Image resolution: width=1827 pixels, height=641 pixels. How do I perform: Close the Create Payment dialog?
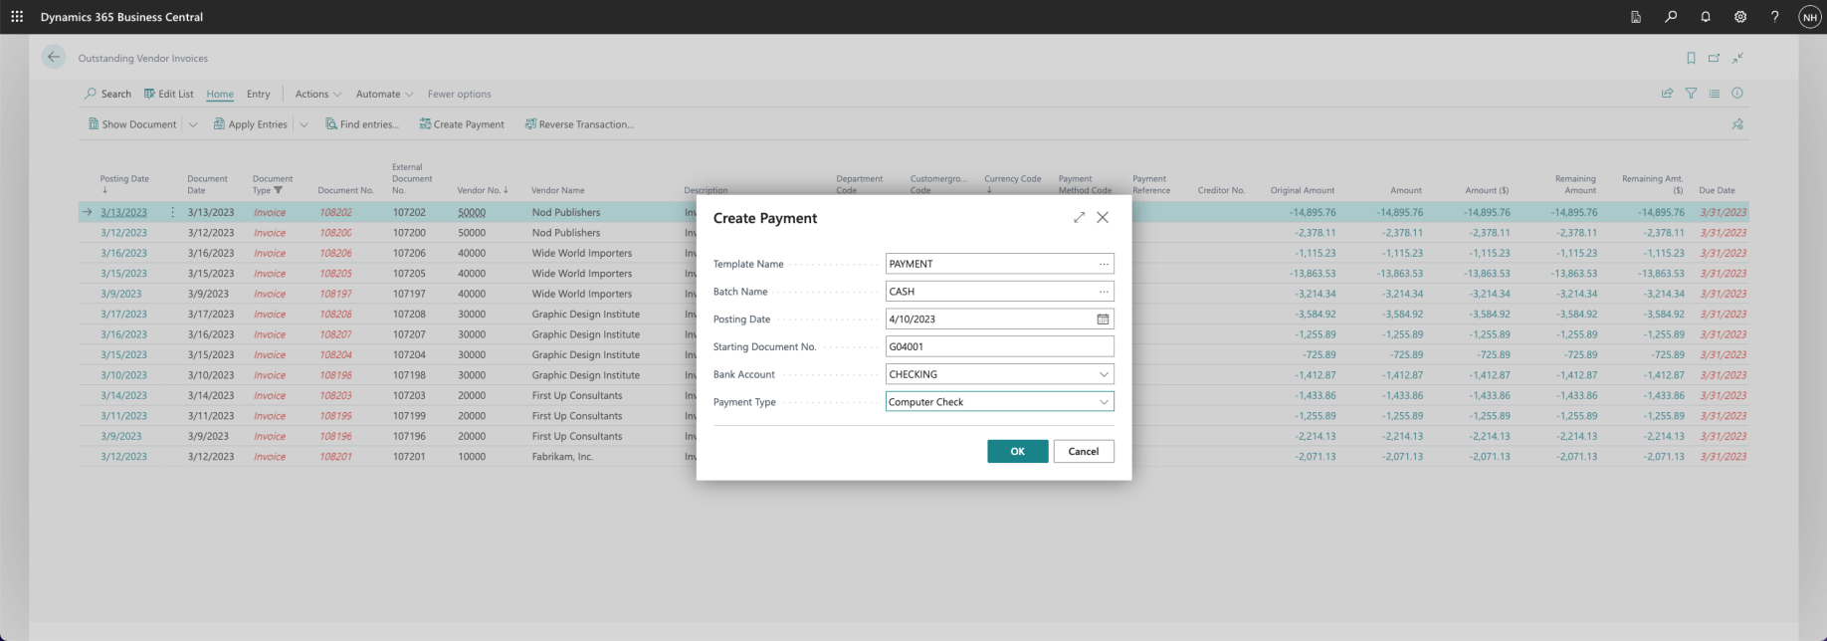pyautogui.click(x=1103, y=217)
